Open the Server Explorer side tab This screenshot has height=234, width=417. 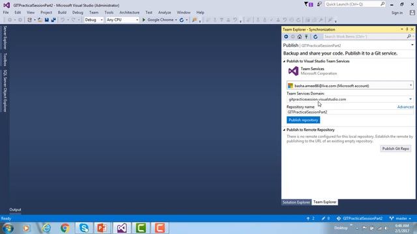click(x=5, y=38)
